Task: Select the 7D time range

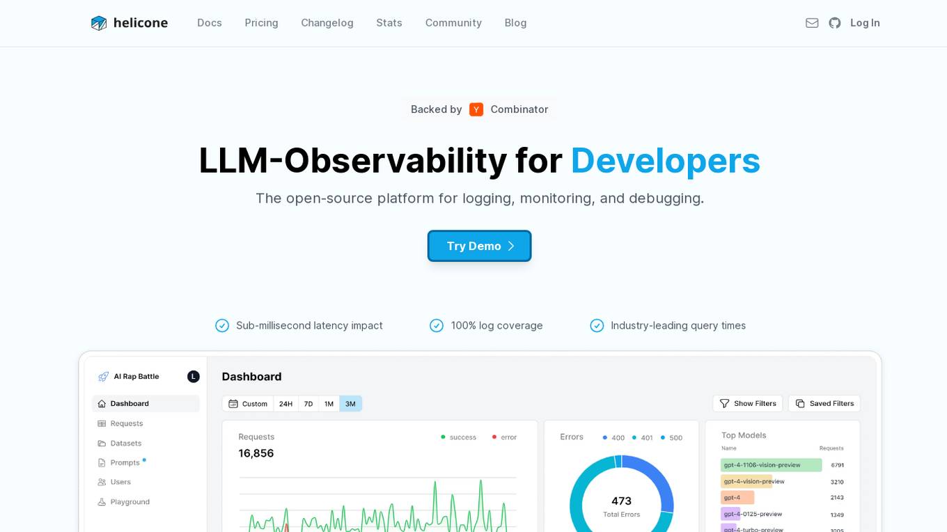Action: pos(308,404)
